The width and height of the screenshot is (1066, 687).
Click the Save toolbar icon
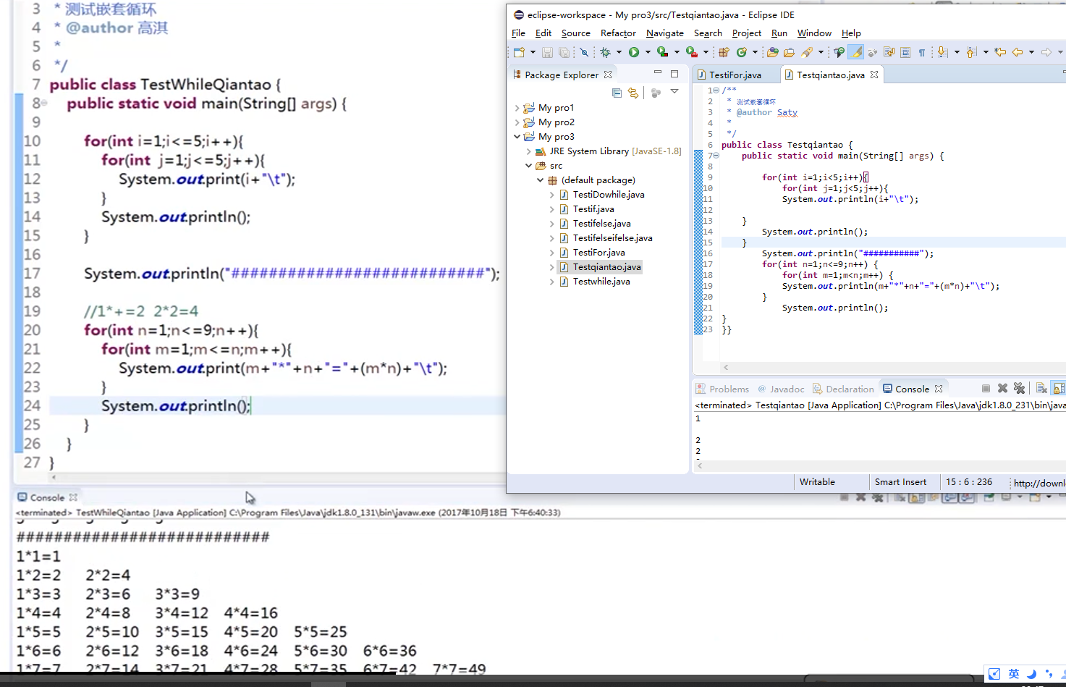click(547, 52)
